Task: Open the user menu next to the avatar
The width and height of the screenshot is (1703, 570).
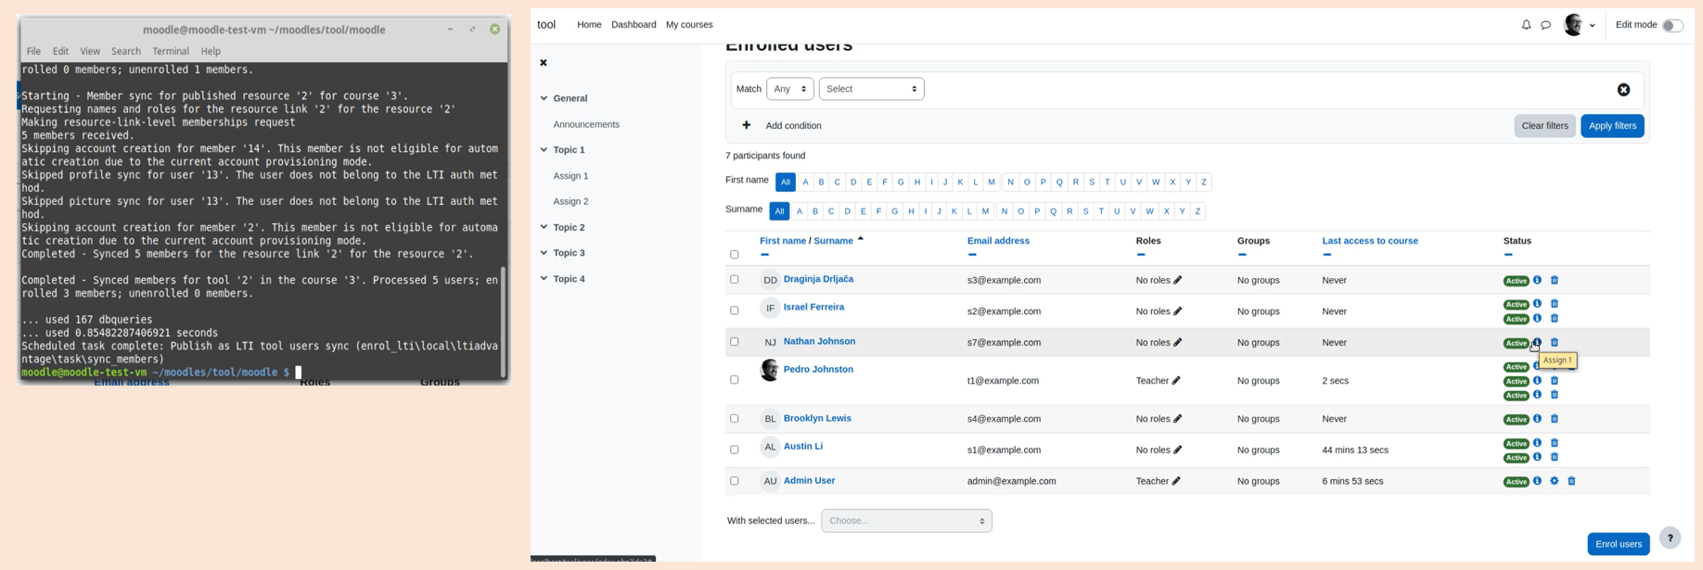Action: 1592,25
